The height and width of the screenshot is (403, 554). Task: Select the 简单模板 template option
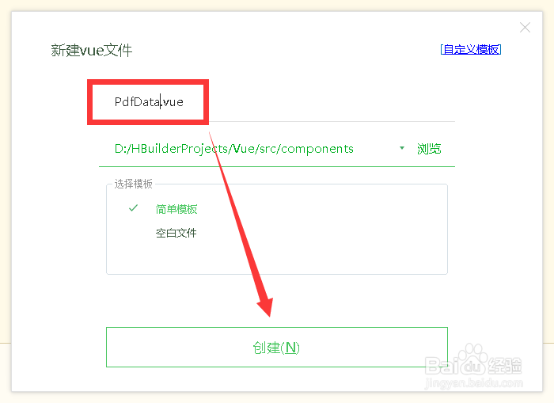176,209
